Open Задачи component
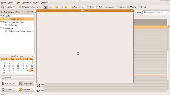The width and height of the screenshot is (170, 95). (9, 89)
